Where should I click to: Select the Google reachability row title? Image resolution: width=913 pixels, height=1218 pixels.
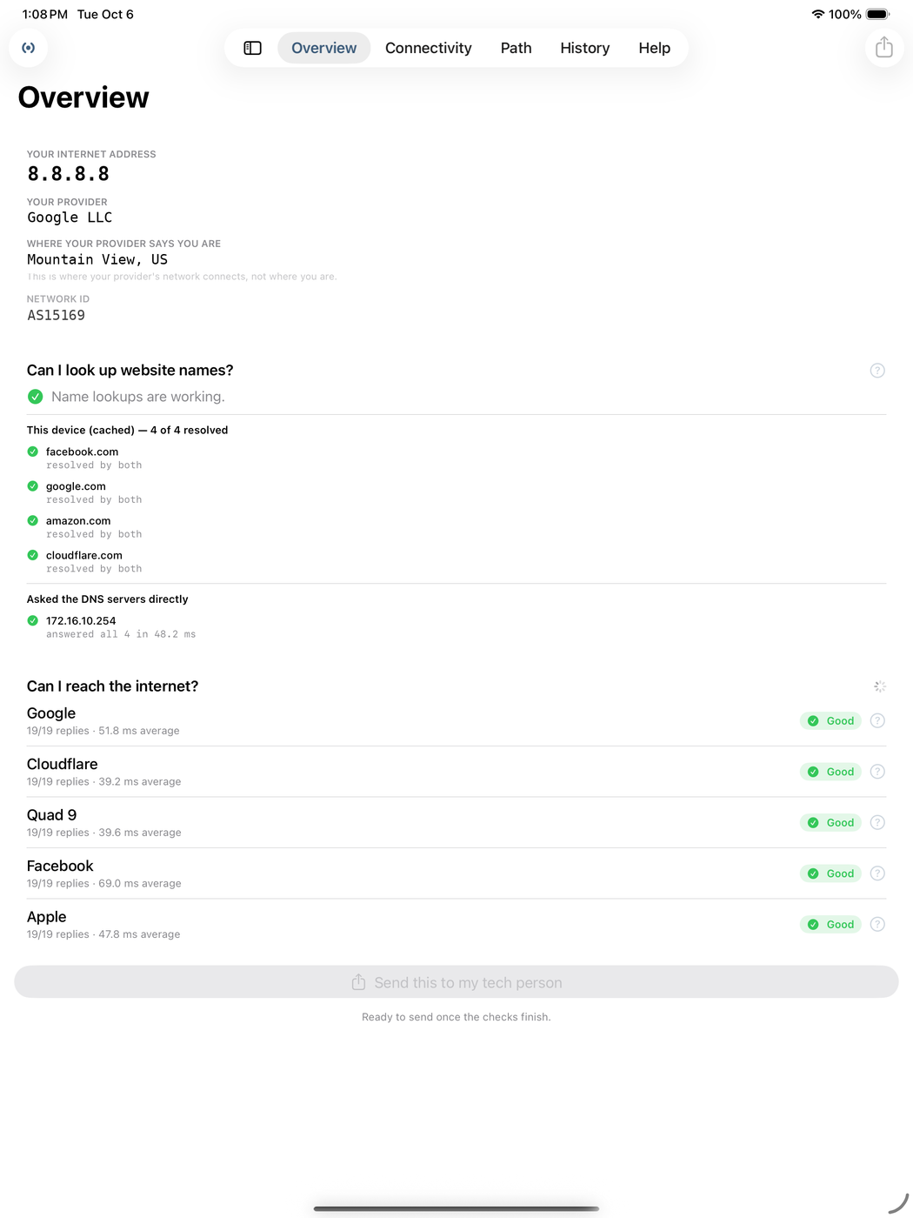(x=51, y=713)
